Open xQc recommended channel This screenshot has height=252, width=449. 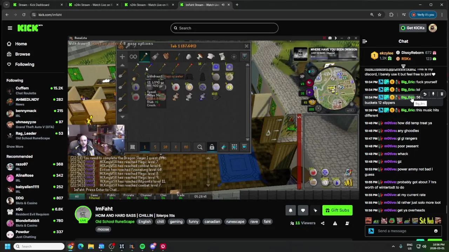pos(34,212)
